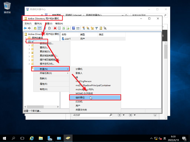
Task: Open the list view dropdown arrow beside filter box
Action: coord(124,115)
